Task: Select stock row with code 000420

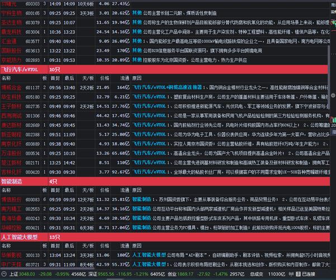Action: pyautogui.click(x=165, y=172)
